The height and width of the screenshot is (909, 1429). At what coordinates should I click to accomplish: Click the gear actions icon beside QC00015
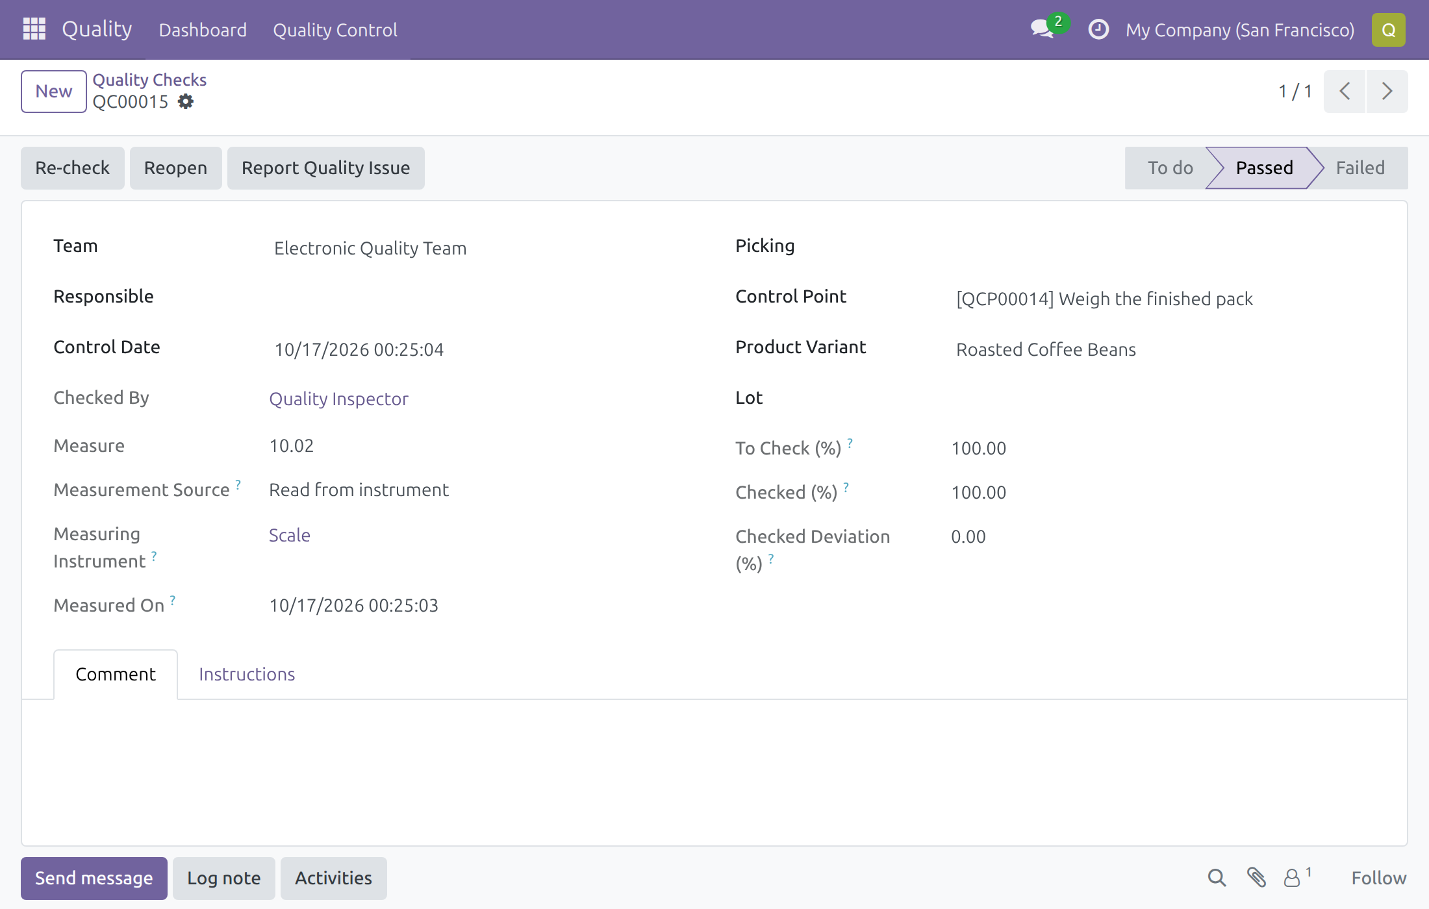pos(186,102)
